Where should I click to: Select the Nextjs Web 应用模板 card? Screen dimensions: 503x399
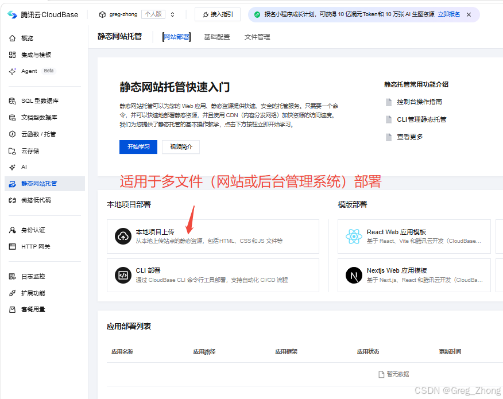click(x=414, y=275)
